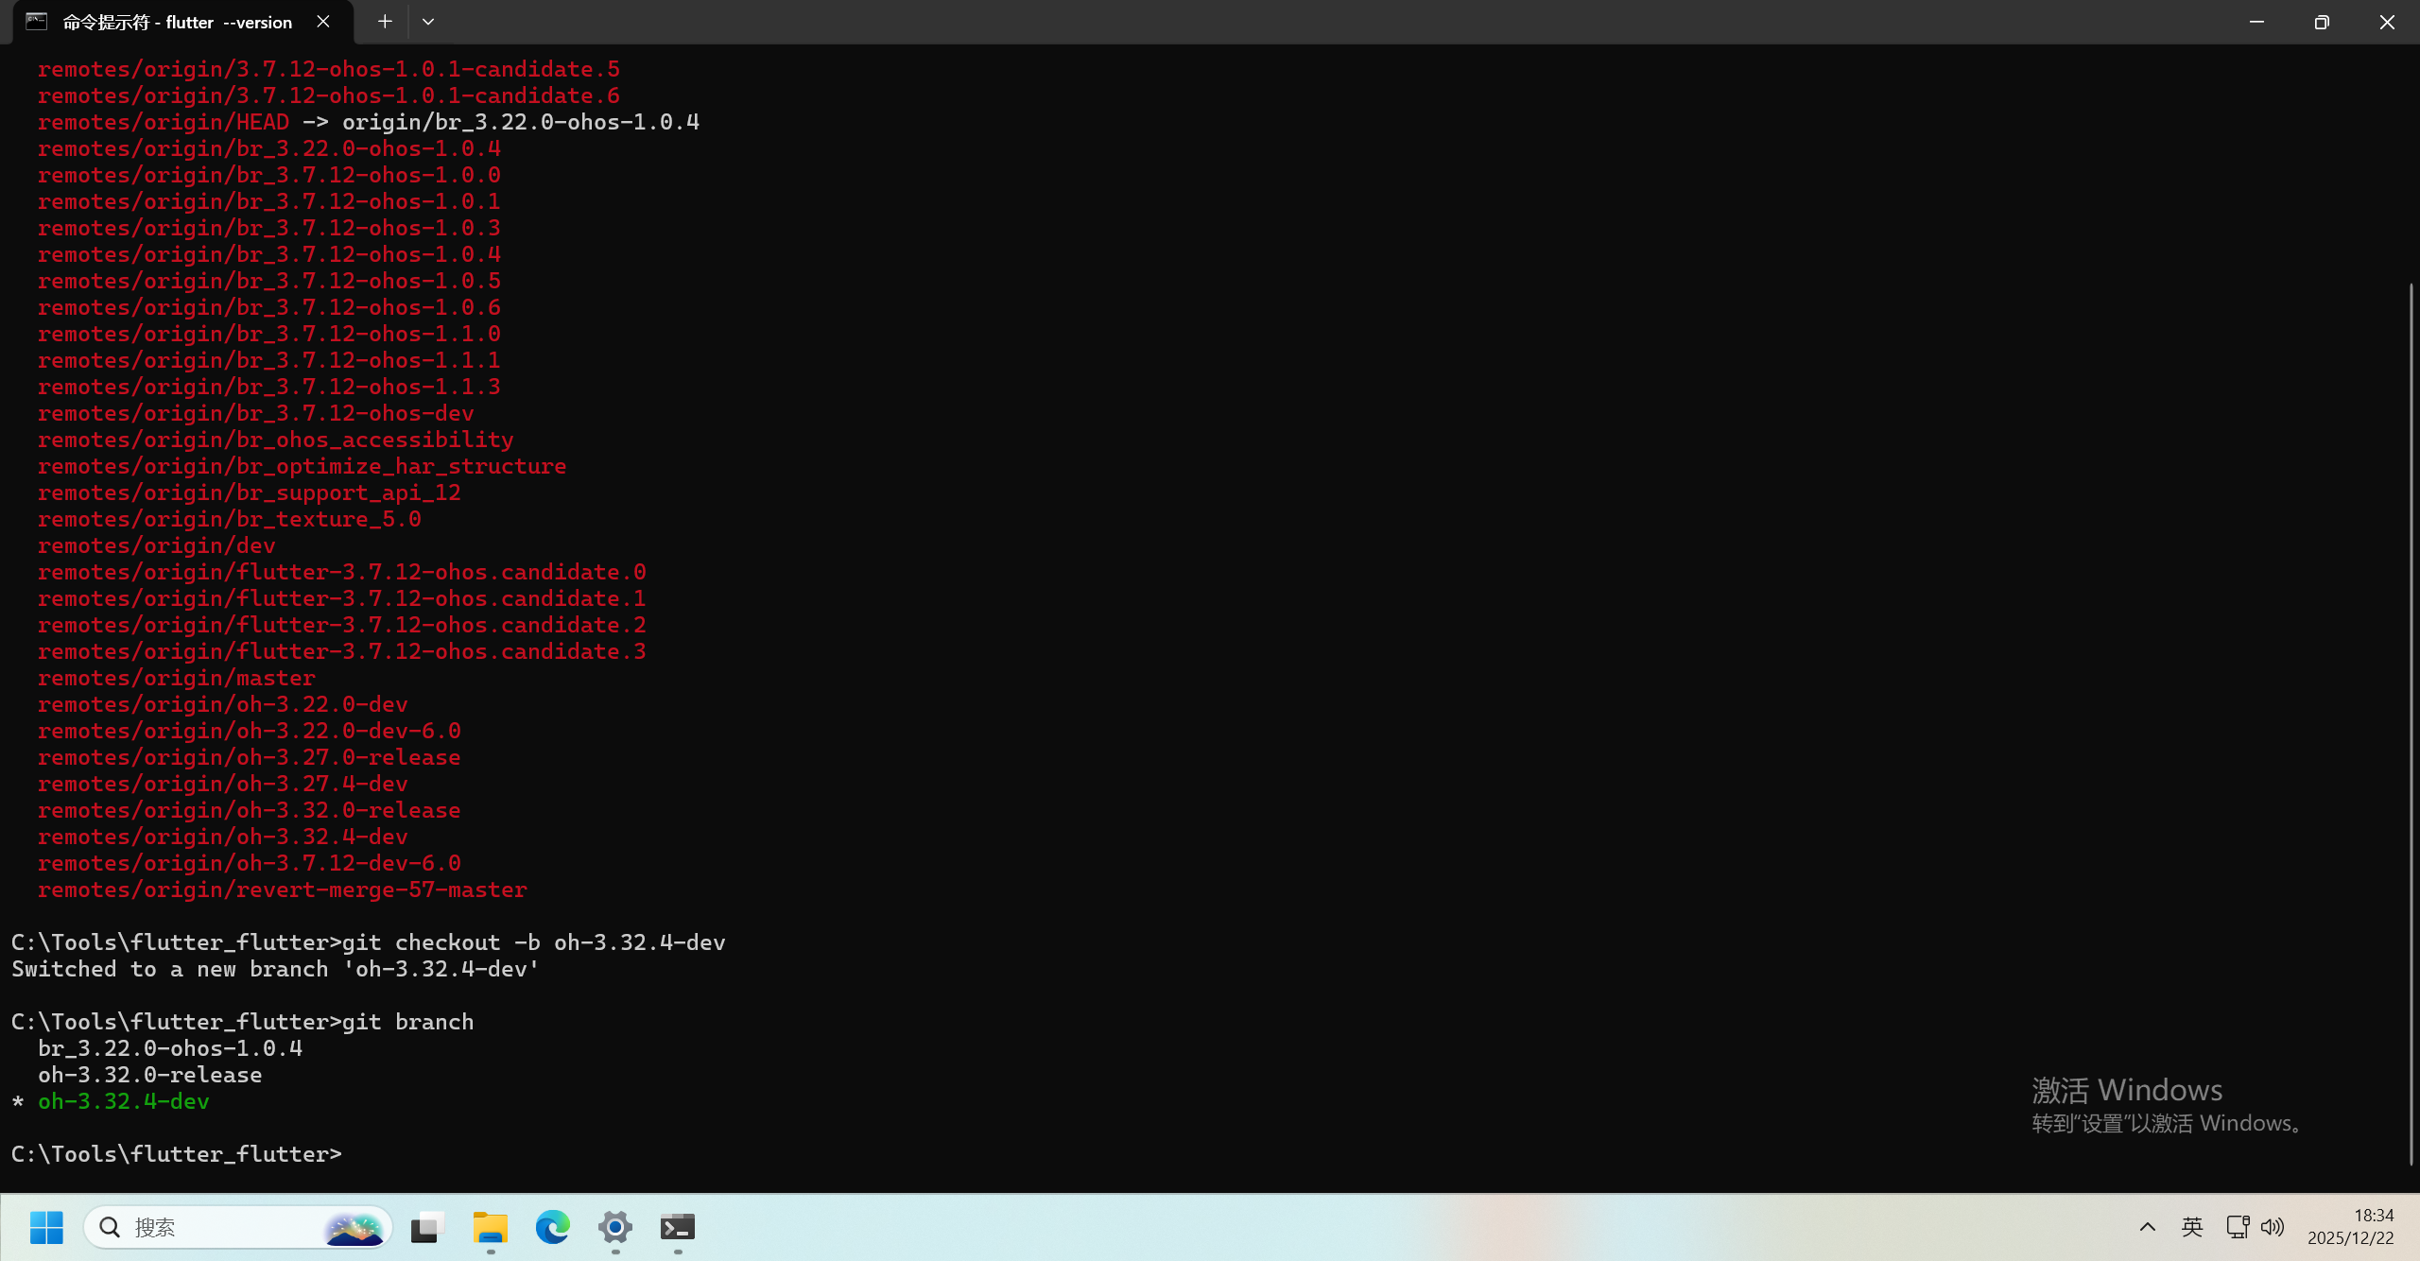Open Task View from the taskbar

(427, 1227)
